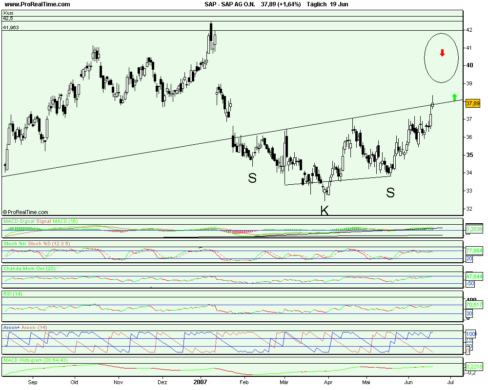Click the Jun month on time axis
Image resolution: width=488 pixels, height=390 pixels.
(408, 382)
